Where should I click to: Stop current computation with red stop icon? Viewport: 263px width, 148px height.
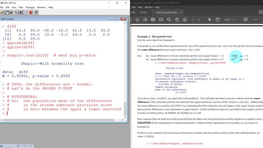pos(30,12)
